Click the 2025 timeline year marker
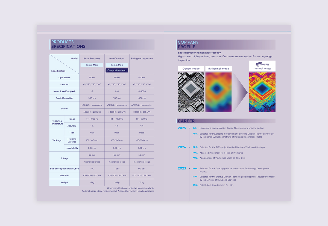The image size is (328, 226). click(182, 128)
